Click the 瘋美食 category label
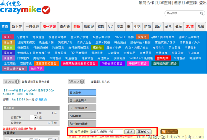This screenshot has width=207, height=140. 8,53
